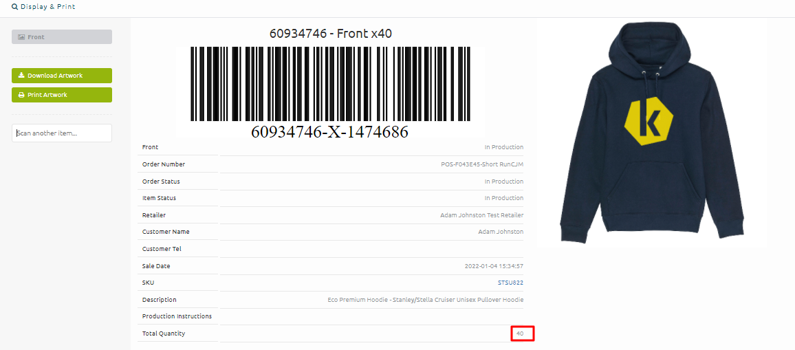The height and width of the screenshot is (350, 795).
Task: Click the Retailer value Adam Johnston Test Retailer
Action: [481, 215]
